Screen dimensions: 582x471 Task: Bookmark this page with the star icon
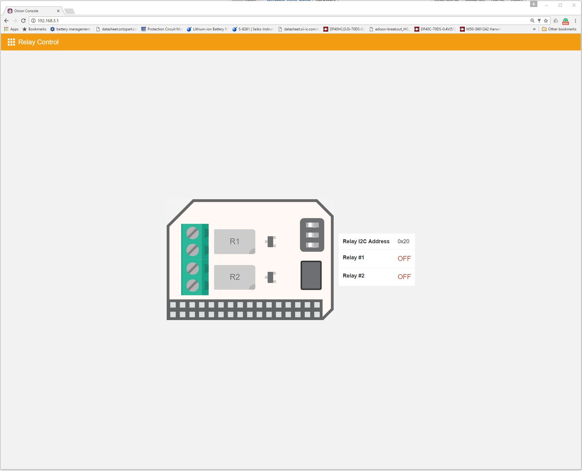[x=545, y=21]
